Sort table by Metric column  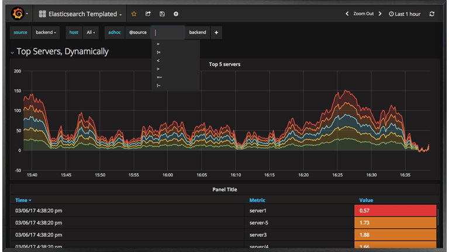[257, 200]
